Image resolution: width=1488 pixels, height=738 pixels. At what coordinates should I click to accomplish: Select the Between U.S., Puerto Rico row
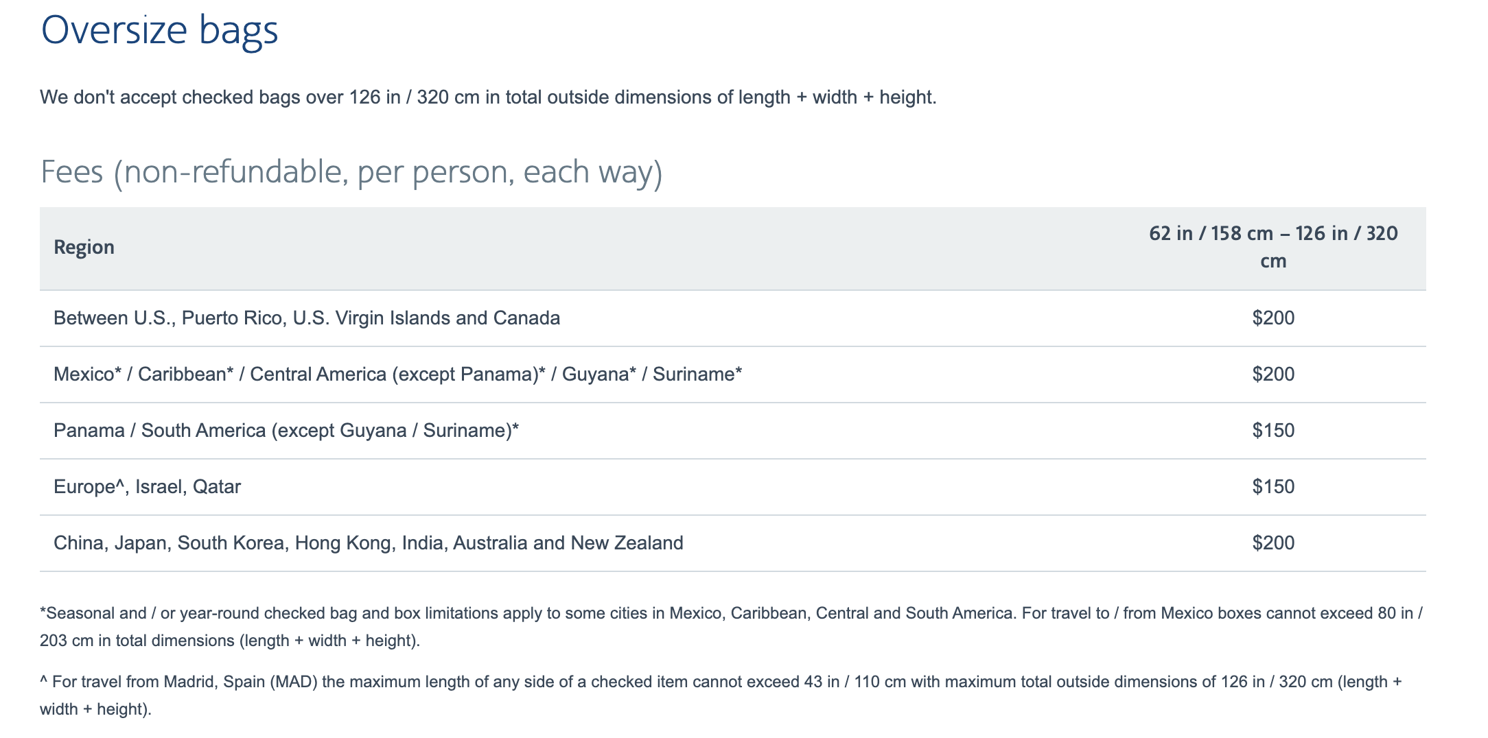pyautogui.click(x=733, y=318)
